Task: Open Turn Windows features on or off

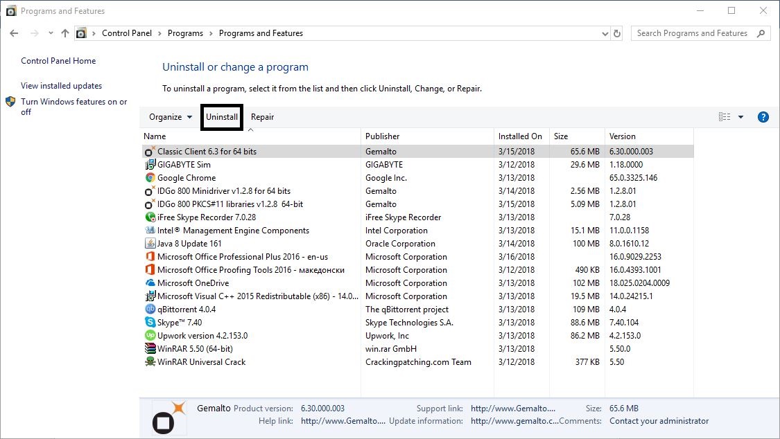Action: [x=74, y=107]
